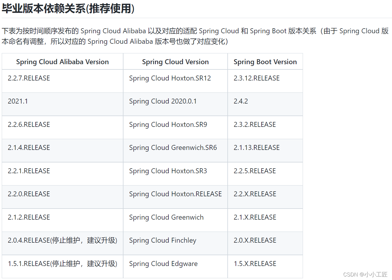The width and height of the screenshot is (392, 280).
Task: Click the "Spring Cloud Version" column header
Action: pos(175,62)
